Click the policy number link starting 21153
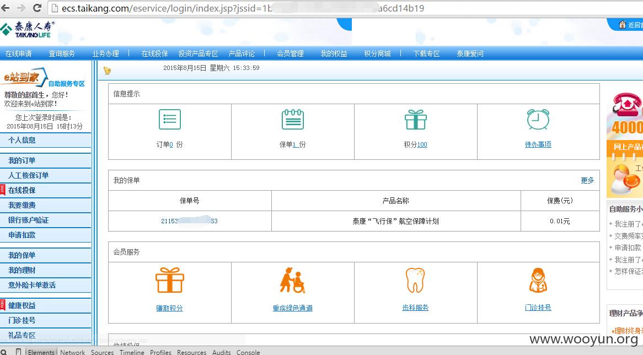The height and width of the screenshot is (355, 643). pyautogui.click(x=189, y=221)
